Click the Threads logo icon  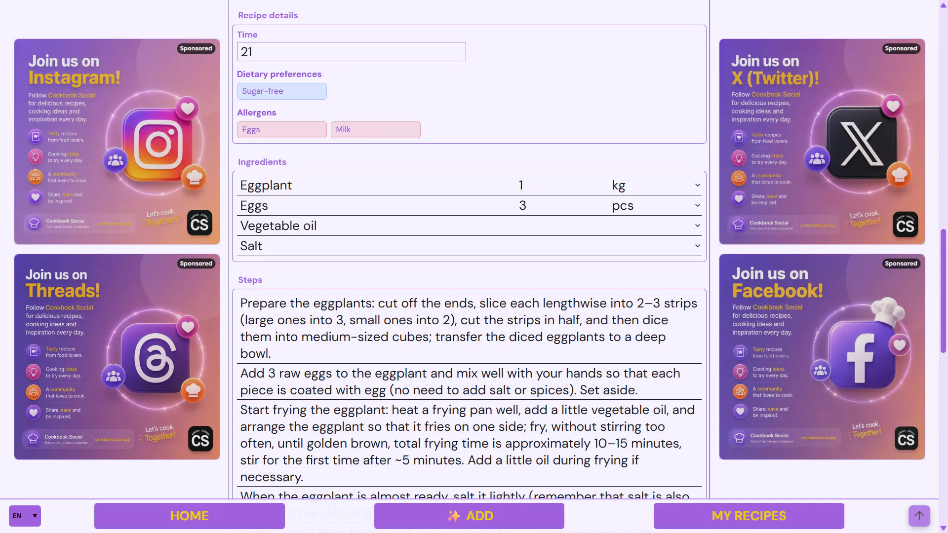click(x=156, y=358)
